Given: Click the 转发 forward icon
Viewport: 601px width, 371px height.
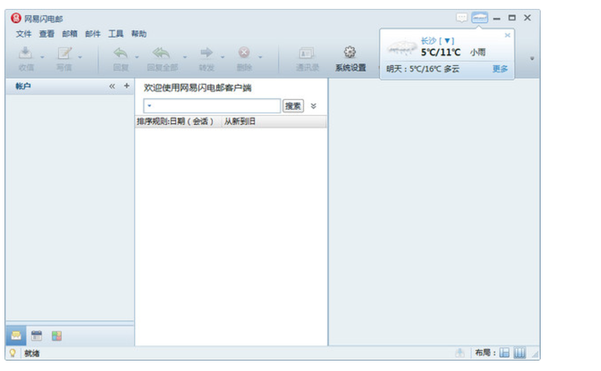Looking at the screenshot, I should pos(206,52).
